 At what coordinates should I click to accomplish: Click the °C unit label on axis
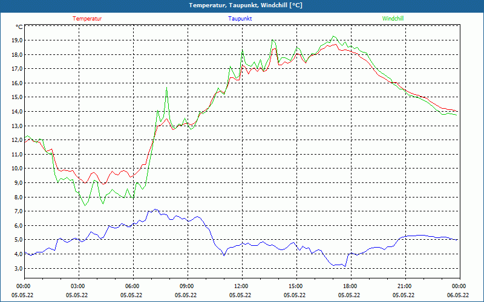point(19,27)
